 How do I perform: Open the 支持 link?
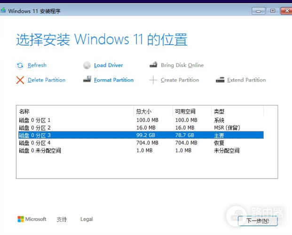click(62, 220)
